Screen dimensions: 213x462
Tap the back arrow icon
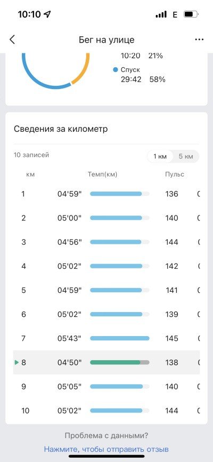12,39
